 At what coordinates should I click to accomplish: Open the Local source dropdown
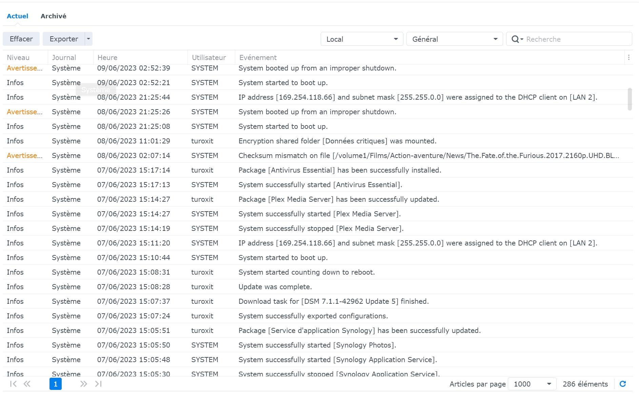click(x=361, y=39)
